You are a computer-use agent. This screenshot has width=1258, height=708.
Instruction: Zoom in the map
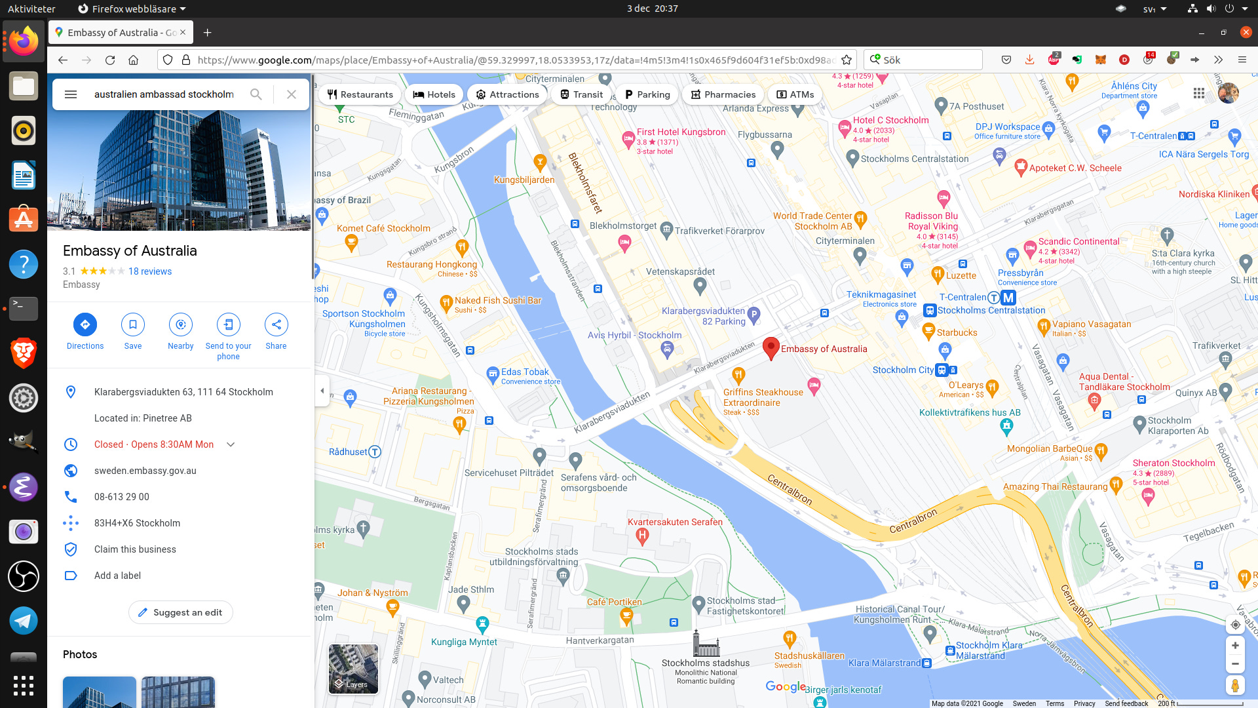[1235, 646]
